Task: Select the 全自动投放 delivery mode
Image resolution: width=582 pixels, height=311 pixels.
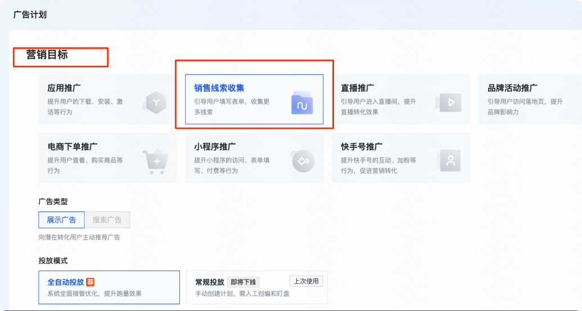Action: tap(109, 287)
